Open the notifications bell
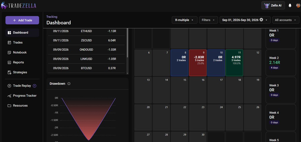 point(290,6)
